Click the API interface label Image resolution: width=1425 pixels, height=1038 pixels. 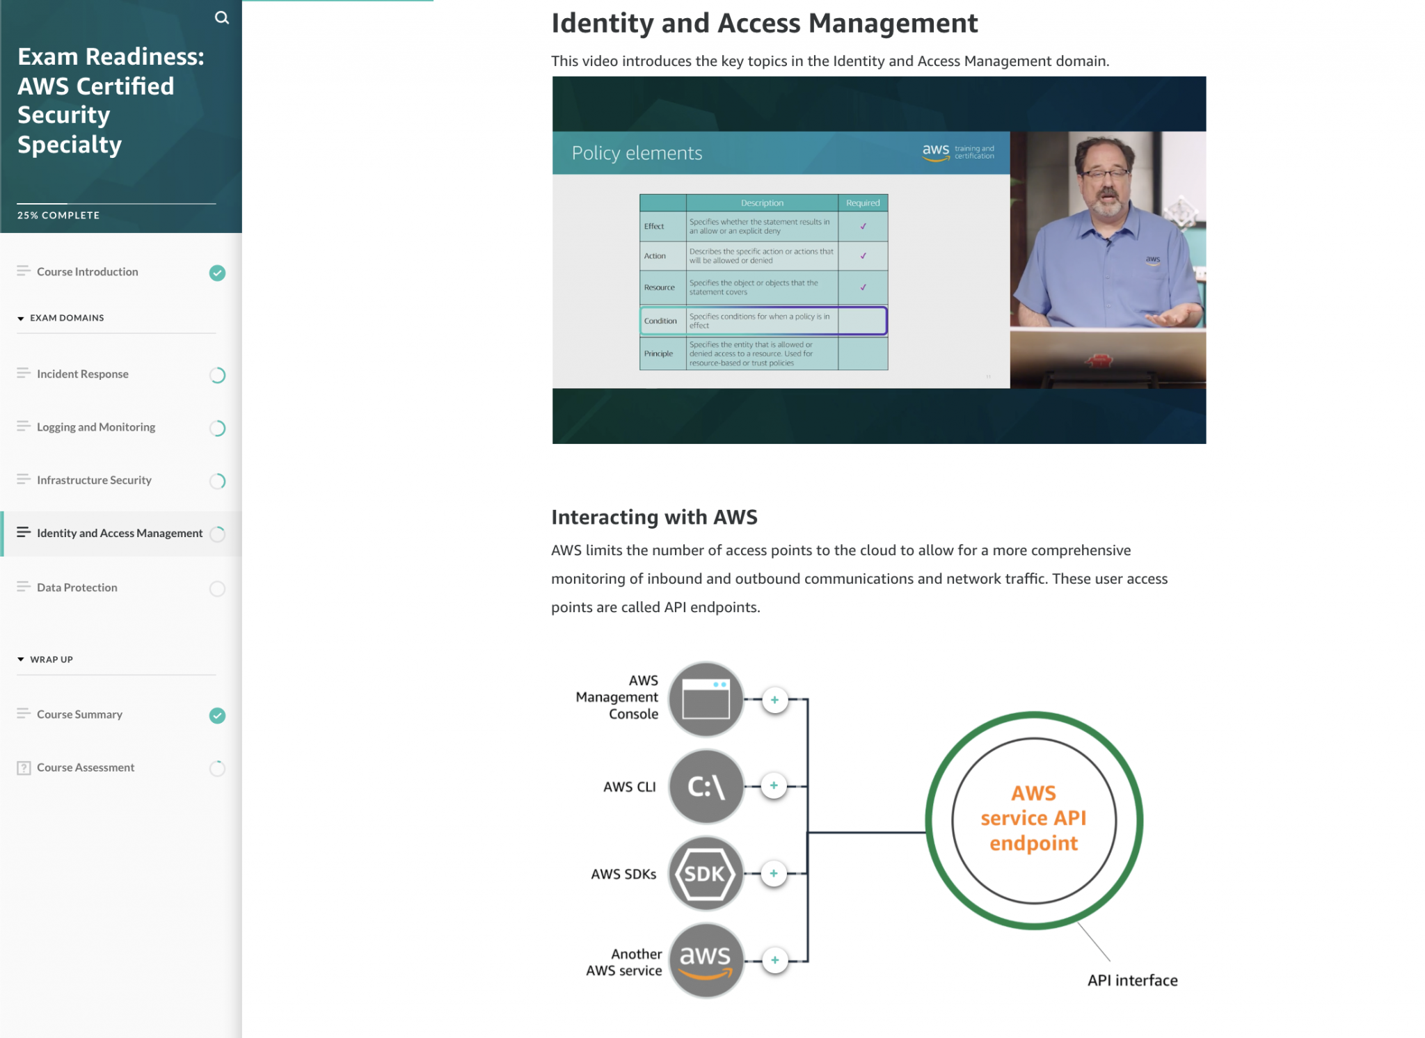point(1132,980)
